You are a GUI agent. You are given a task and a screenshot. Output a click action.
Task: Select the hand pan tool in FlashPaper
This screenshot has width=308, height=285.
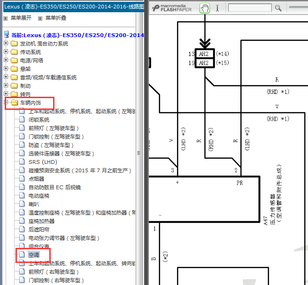205,8
